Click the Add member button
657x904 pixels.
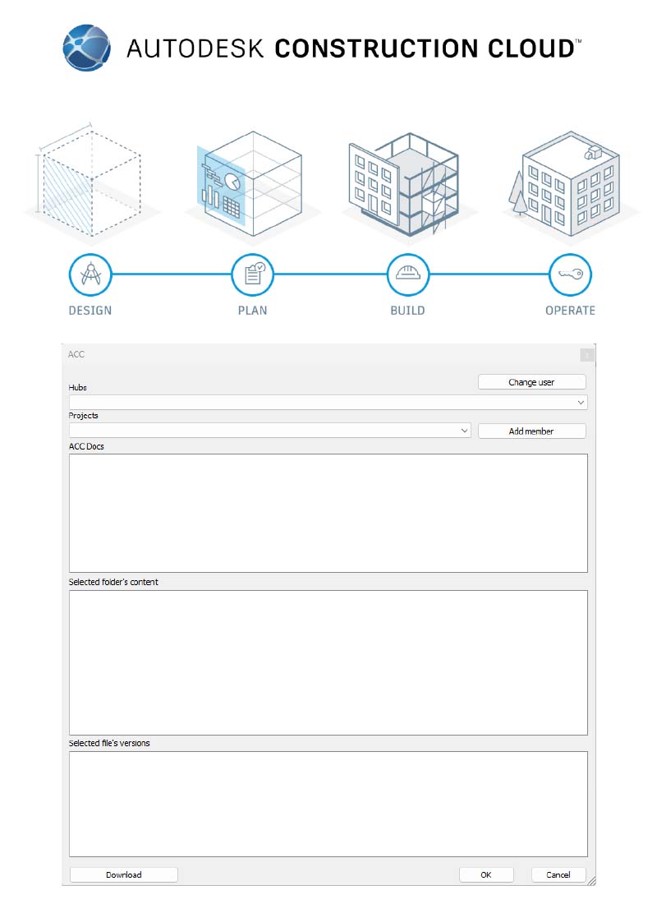tap(531, 431)
